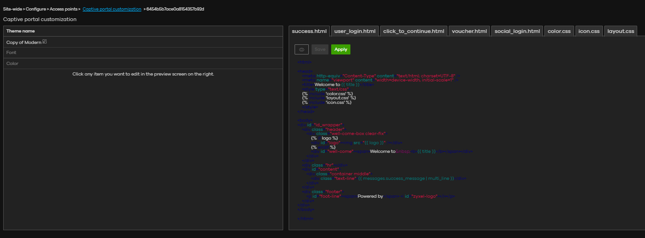Click the green Apply button
The image size is (645, 238).
click(341, 49)
